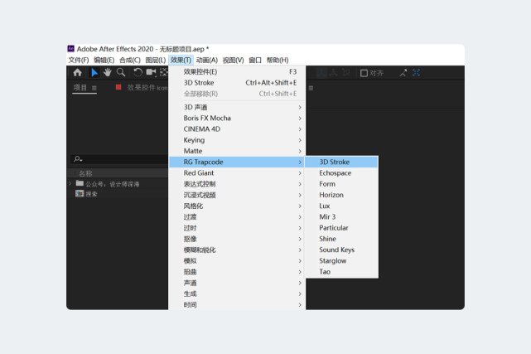This screenshot has width=531, height=354.
Task: Expand the Red Giant submenu
Action: point(237,172)
